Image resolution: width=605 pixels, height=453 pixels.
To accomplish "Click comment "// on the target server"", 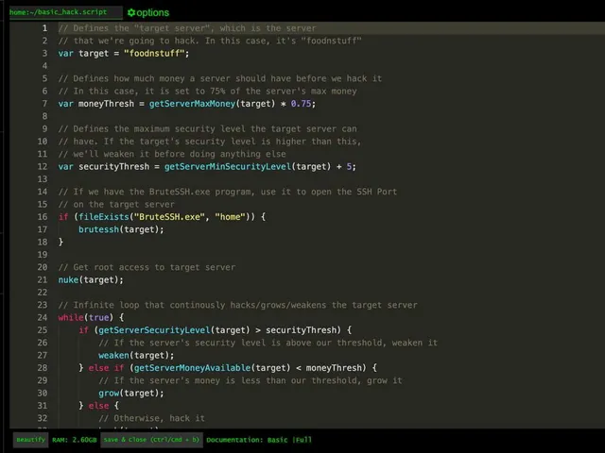I will click(116, 204).
